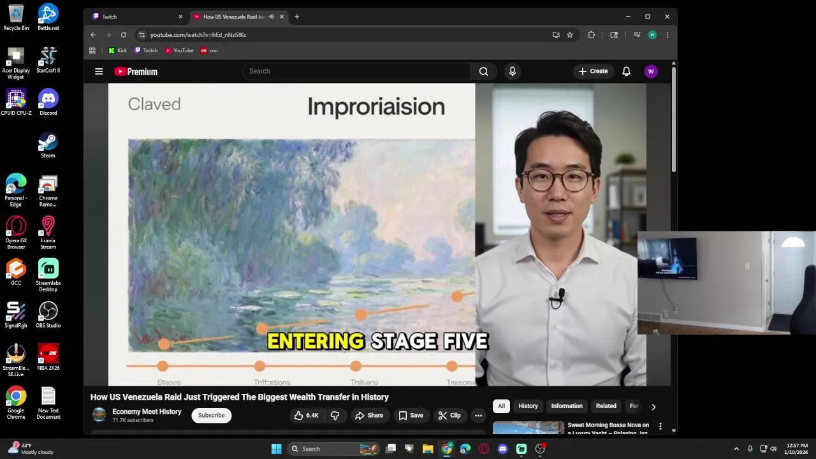Open YouTube notifications bell
Screen dimensions: 816x459
[626, 71]
